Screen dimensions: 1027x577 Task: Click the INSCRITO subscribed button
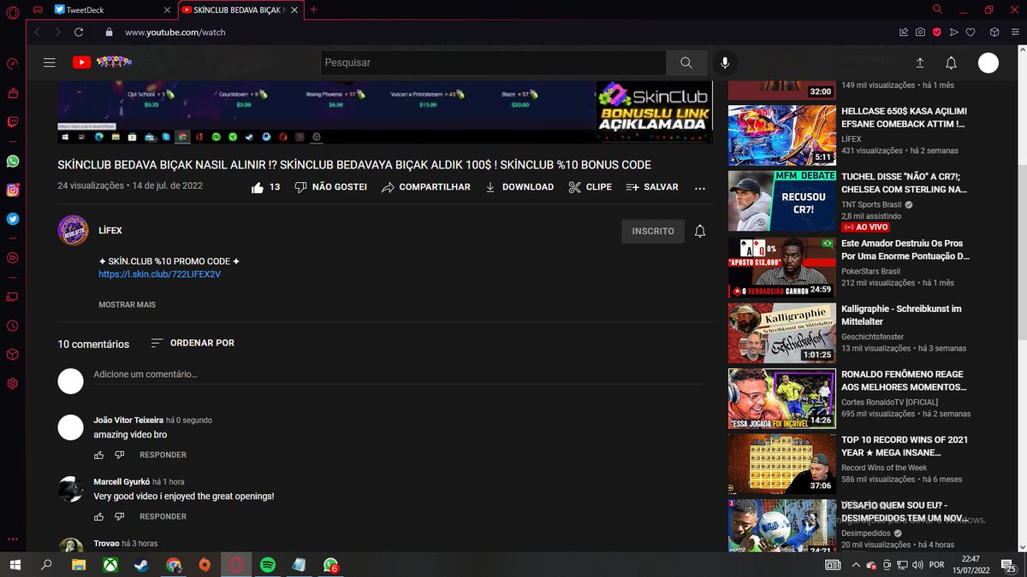tap(653, 231)
